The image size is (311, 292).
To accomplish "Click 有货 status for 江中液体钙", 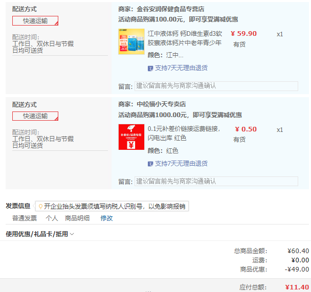I will [x=239, y=44].
